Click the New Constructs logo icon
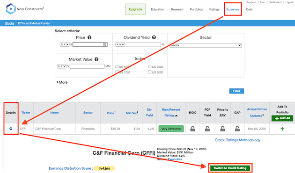The width and height of the screenshot is (295, 173). [x=10, y=9]
